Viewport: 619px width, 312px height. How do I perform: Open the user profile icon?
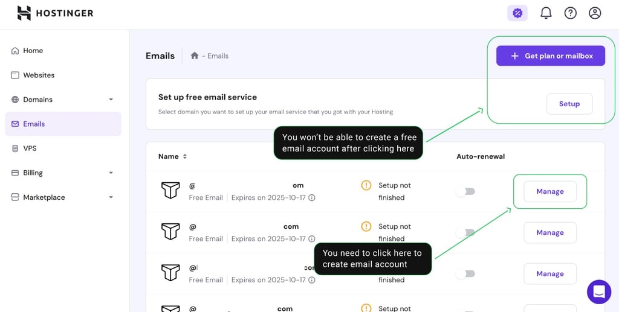(x=595, y=13)
